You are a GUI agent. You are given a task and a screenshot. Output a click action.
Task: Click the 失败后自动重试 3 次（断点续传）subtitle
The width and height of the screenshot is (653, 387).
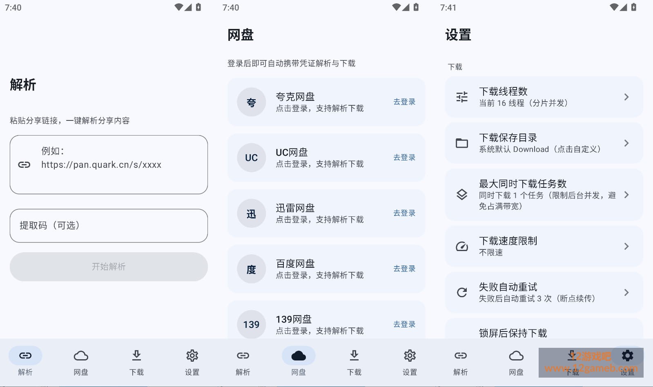click(537, 298)
